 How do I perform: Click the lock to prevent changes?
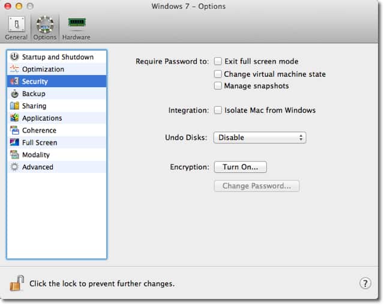[17, 283]
